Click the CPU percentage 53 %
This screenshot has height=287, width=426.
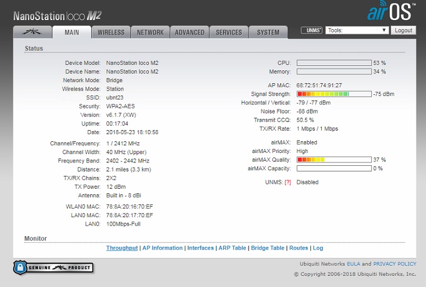click(380, 63)
